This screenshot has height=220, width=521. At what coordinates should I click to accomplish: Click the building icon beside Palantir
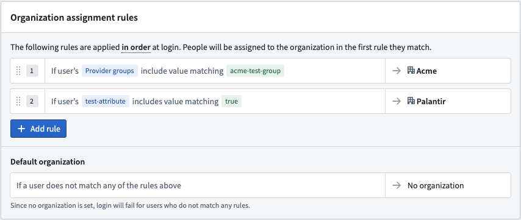411,101
